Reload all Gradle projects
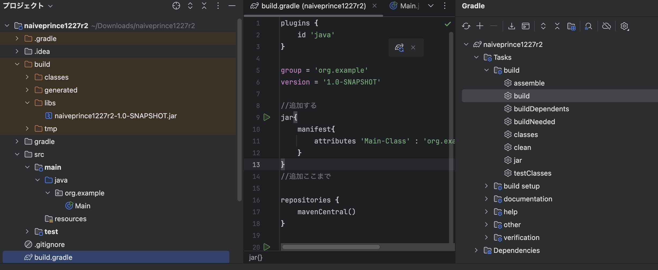The image size is (658, 270). (466, 26)
